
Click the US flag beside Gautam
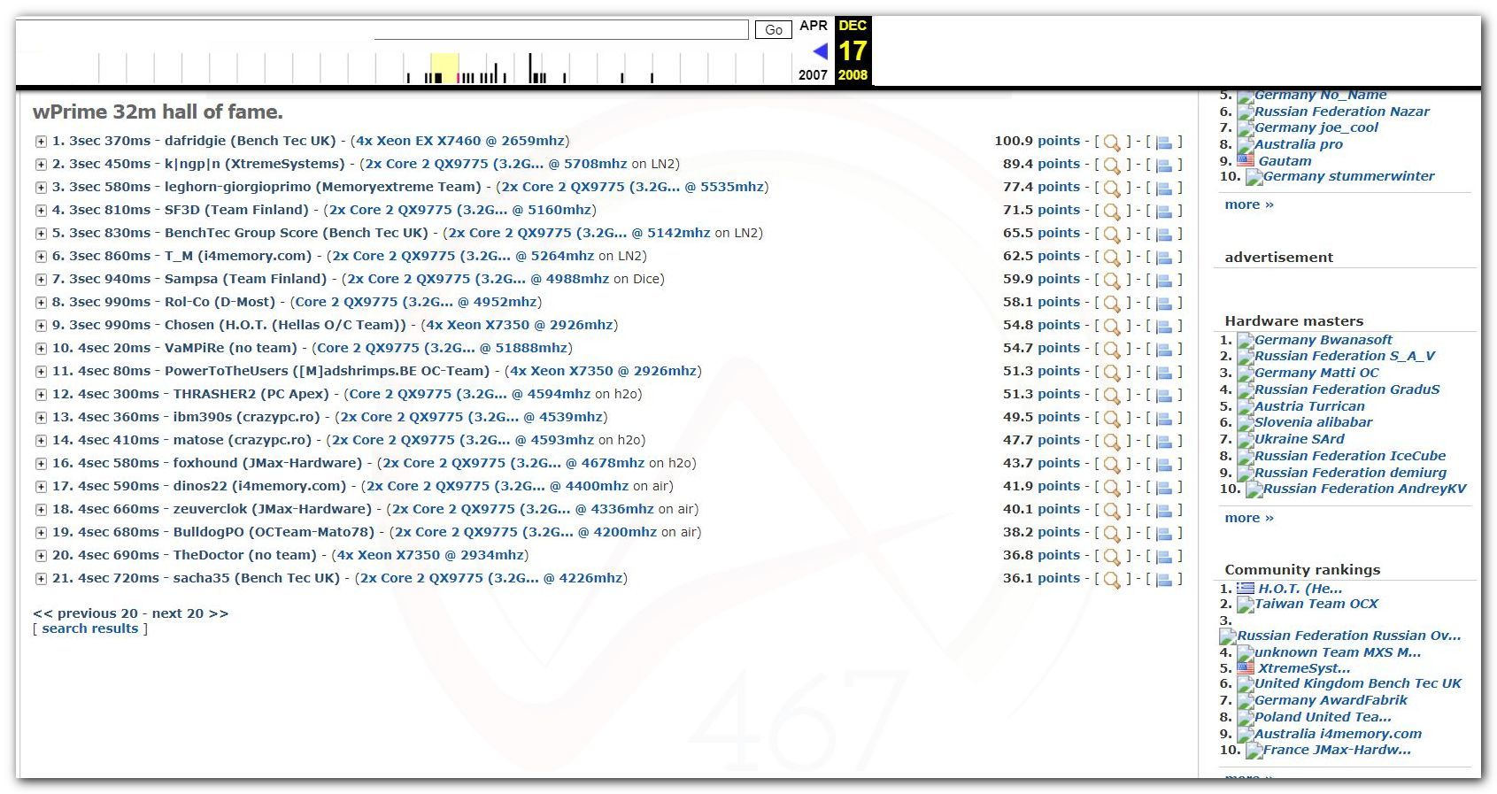[1246, 160]
